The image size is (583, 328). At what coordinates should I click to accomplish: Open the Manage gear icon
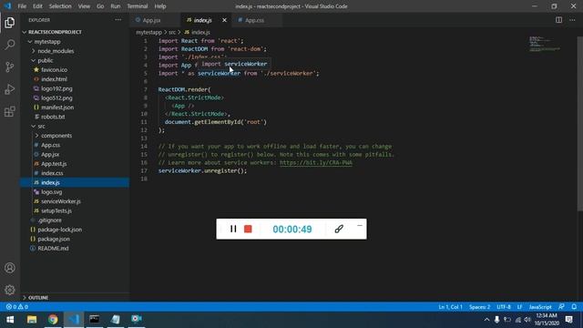(x=10, y=290)
